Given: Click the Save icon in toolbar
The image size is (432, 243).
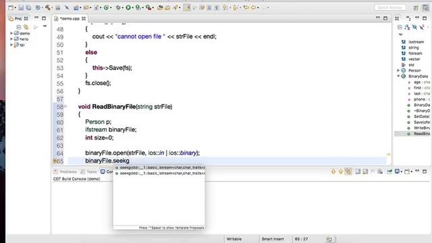Looking at the screenshot, I should coord(21,7).
